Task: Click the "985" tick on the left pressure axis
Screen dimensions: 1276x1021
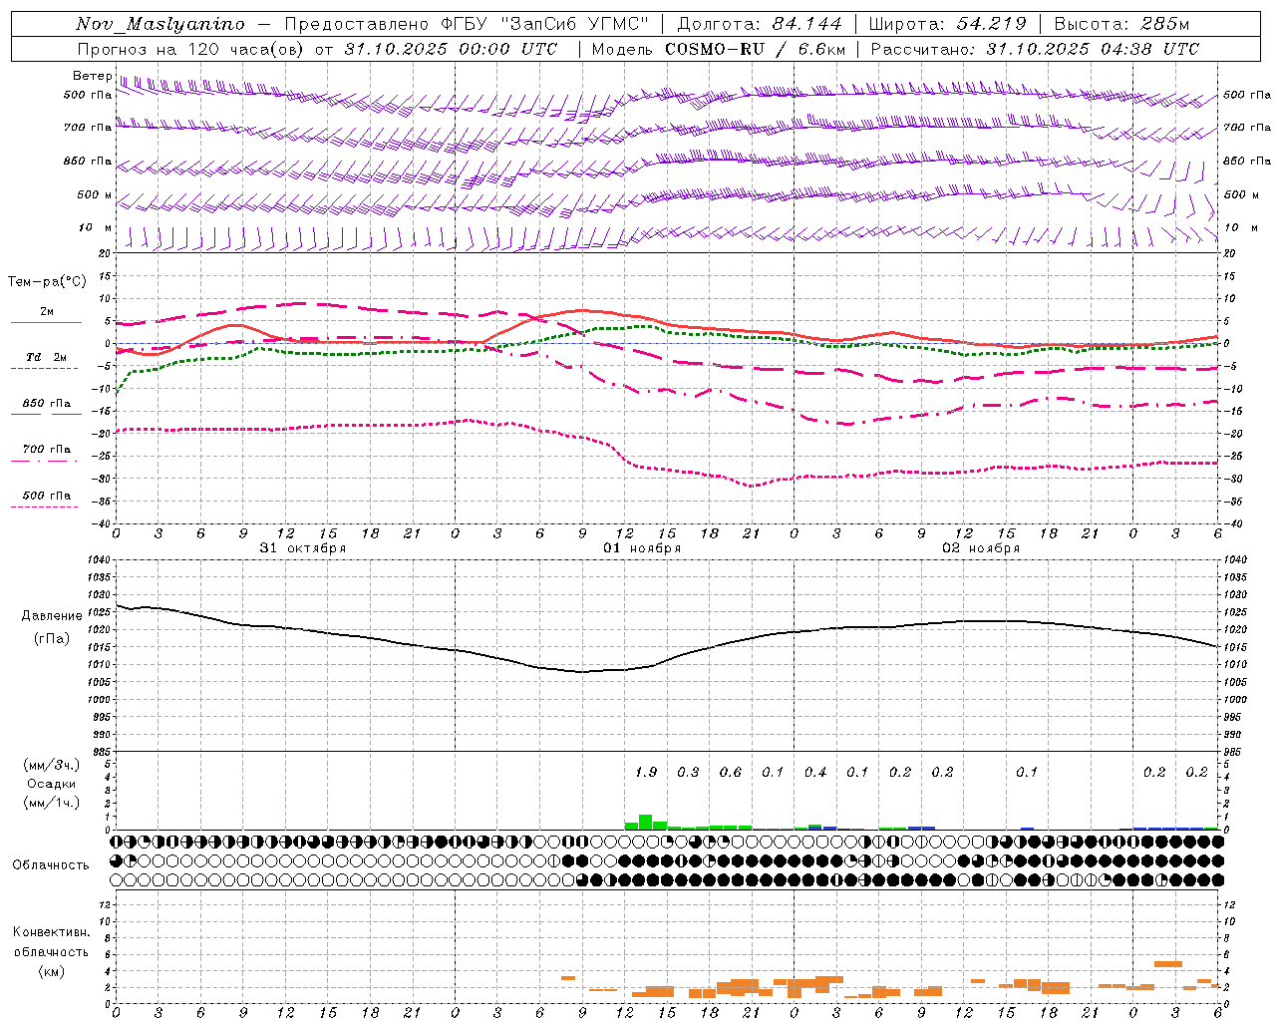Action: click(100, 752)
